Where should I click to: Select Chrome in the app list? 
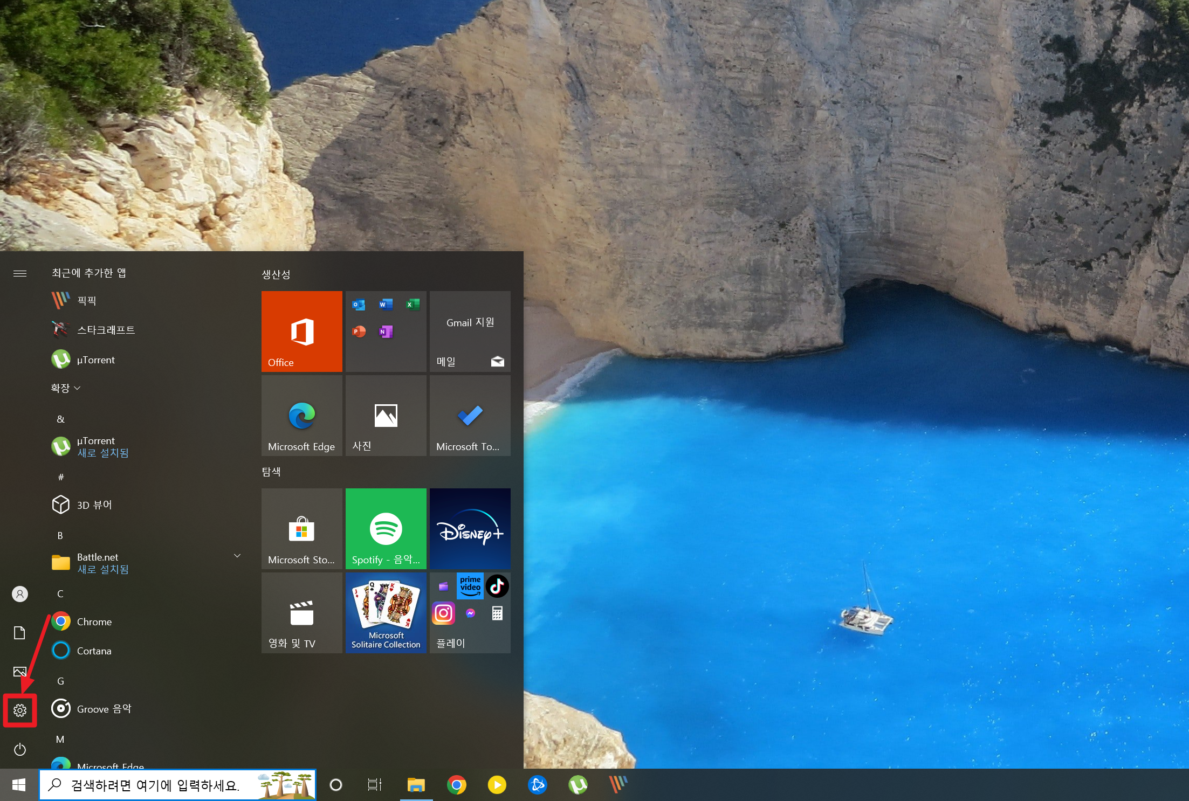(94, 622)
